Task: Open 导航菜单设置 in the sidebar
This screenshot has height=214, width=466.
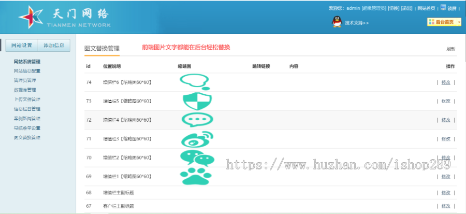Action: [27, 128]
